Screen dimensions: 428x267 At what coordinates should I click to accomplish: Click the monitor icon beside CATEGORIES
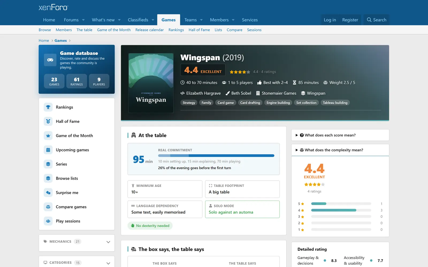tap(45, 262)
